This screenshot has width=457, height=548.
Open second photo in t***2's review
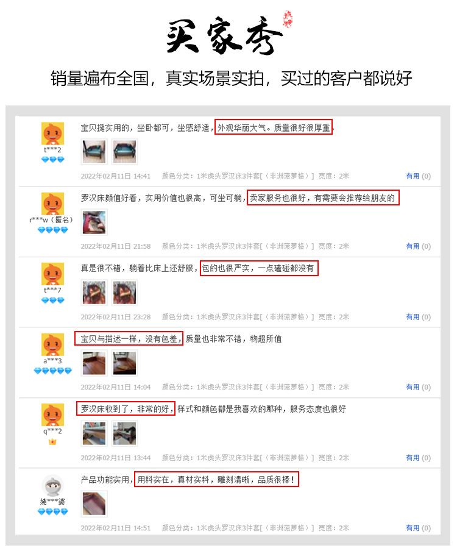click(x=125, y=152)
